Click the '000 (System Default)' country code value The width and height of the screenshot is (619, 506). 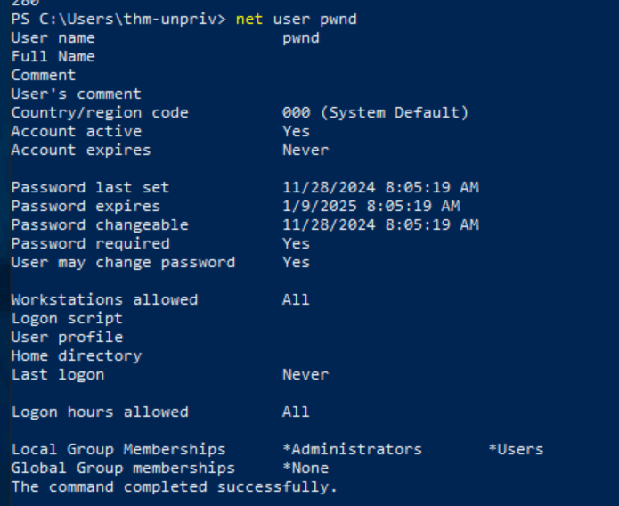[x=375, y=113]
